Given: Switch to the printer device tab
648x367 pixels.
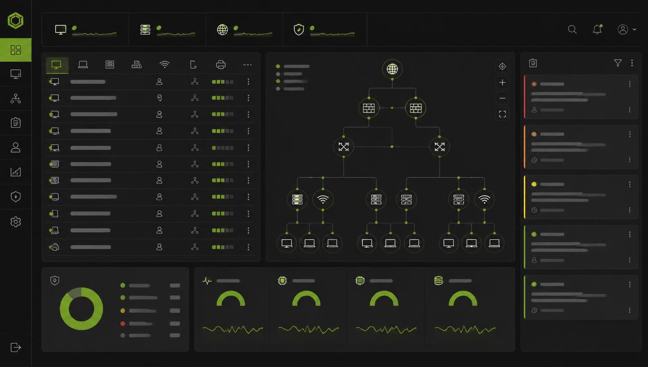Looking at the screenshot, I should coord(220,65).
